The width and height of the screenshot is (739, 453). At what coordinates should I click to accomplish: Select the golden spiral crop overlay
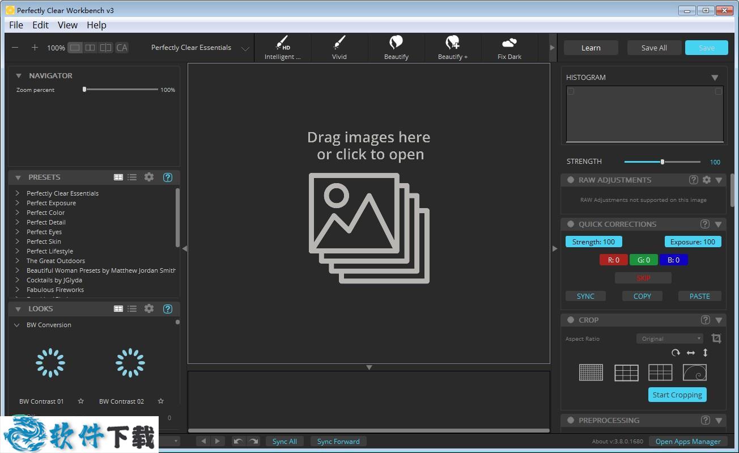[x=695, y=372]
